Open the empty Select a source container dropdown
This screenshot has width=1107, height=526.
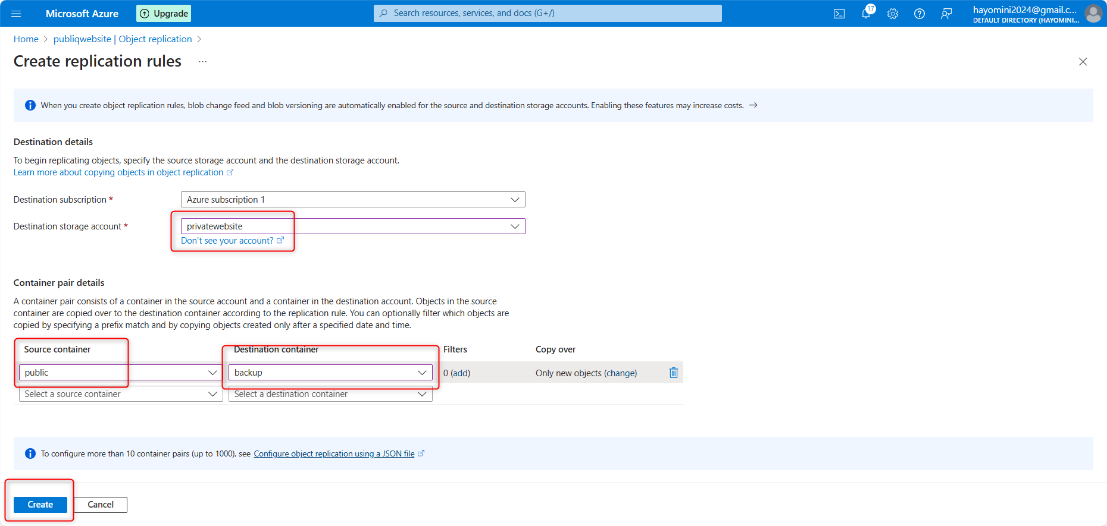(x=121, y=394)
